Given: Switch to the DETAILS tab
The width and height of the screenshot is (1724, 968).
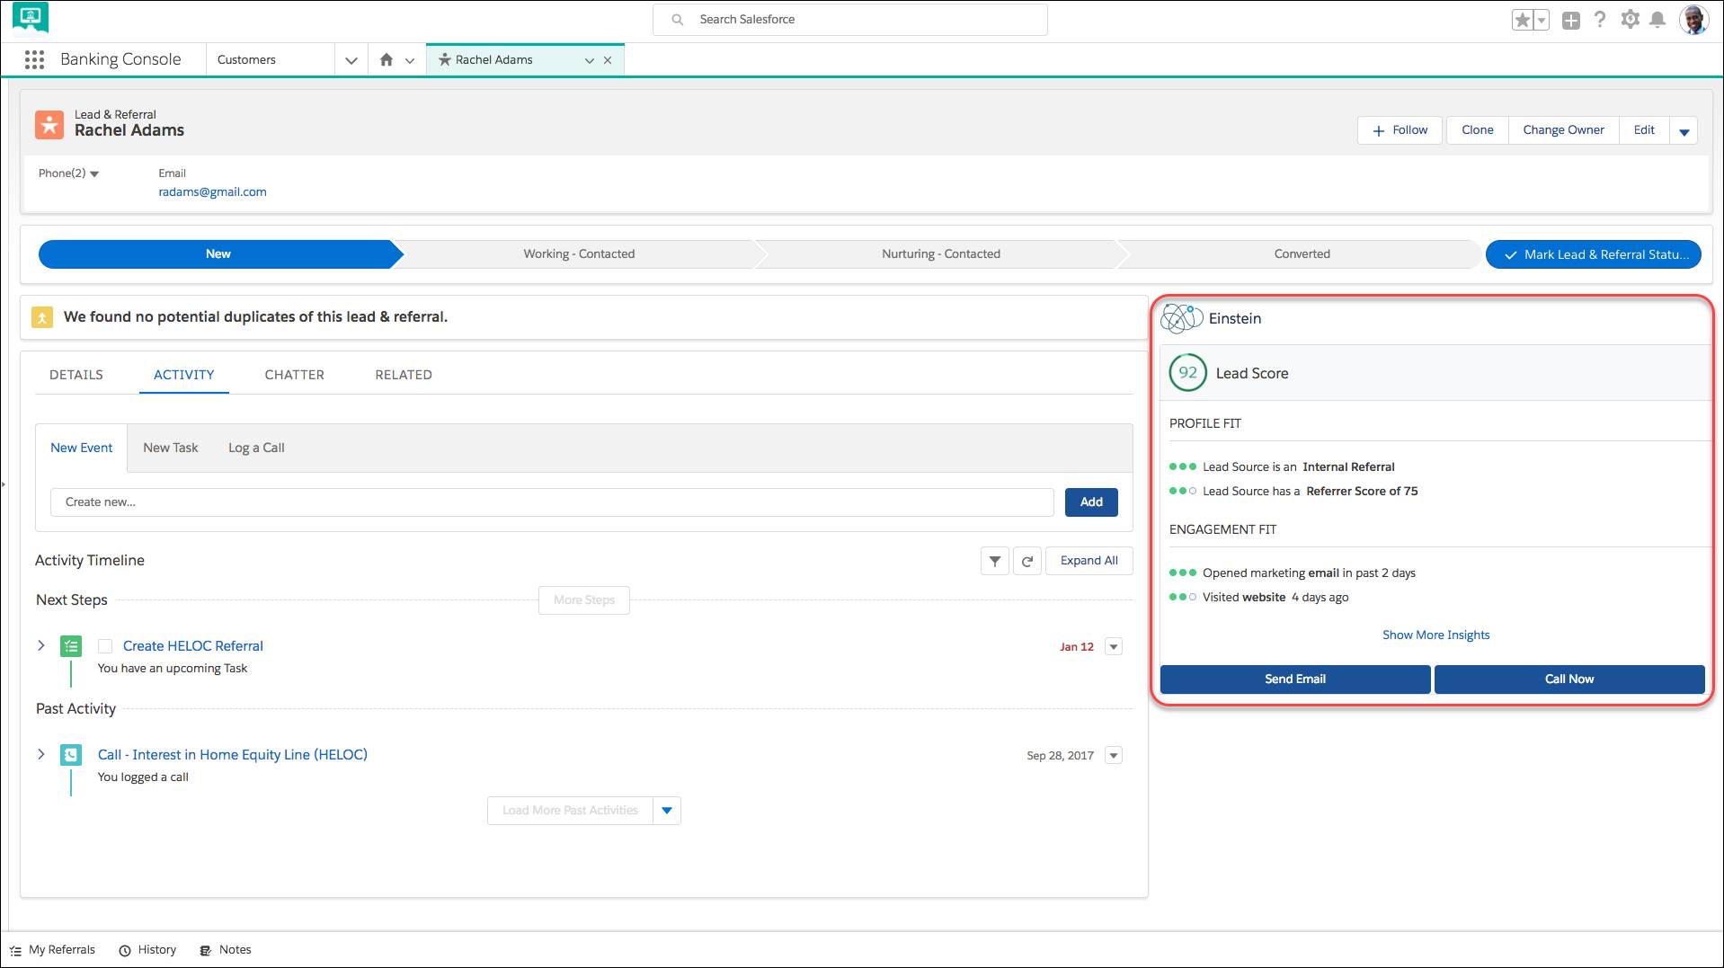Looking at the screenshot, I should click(x=76, y=375).
